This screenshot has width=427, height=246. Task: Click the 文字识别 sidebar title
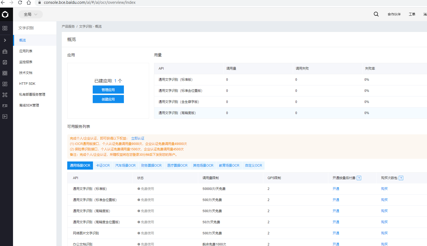pos(26,28)
